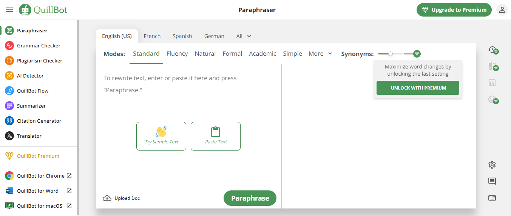Click the Paste Text button
Viewport: 511px width, 216px height.
pyautogui.click(x=216, y=136)
